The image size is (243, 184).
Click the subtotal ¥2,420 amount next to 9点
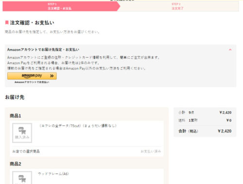pyautogui.click(x=226, y=113)
